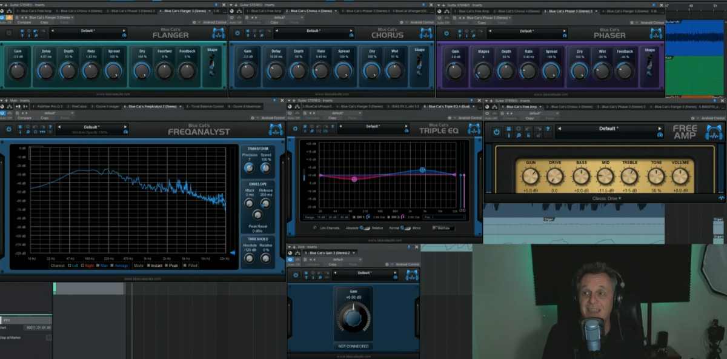
Task: Open the Flanger Default preset selector
Action: point(88,31)
